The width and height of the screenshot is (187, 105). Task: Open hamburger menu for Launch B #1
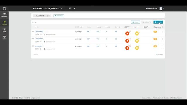pyautogui.click(x=33, y=46)
